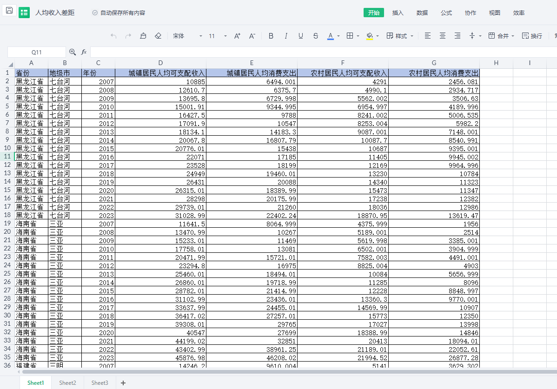Open the 宋体 font name dropdown
The height and width of the screenshot is (389, 557).
pyautogui.click(x=187, y=36)
